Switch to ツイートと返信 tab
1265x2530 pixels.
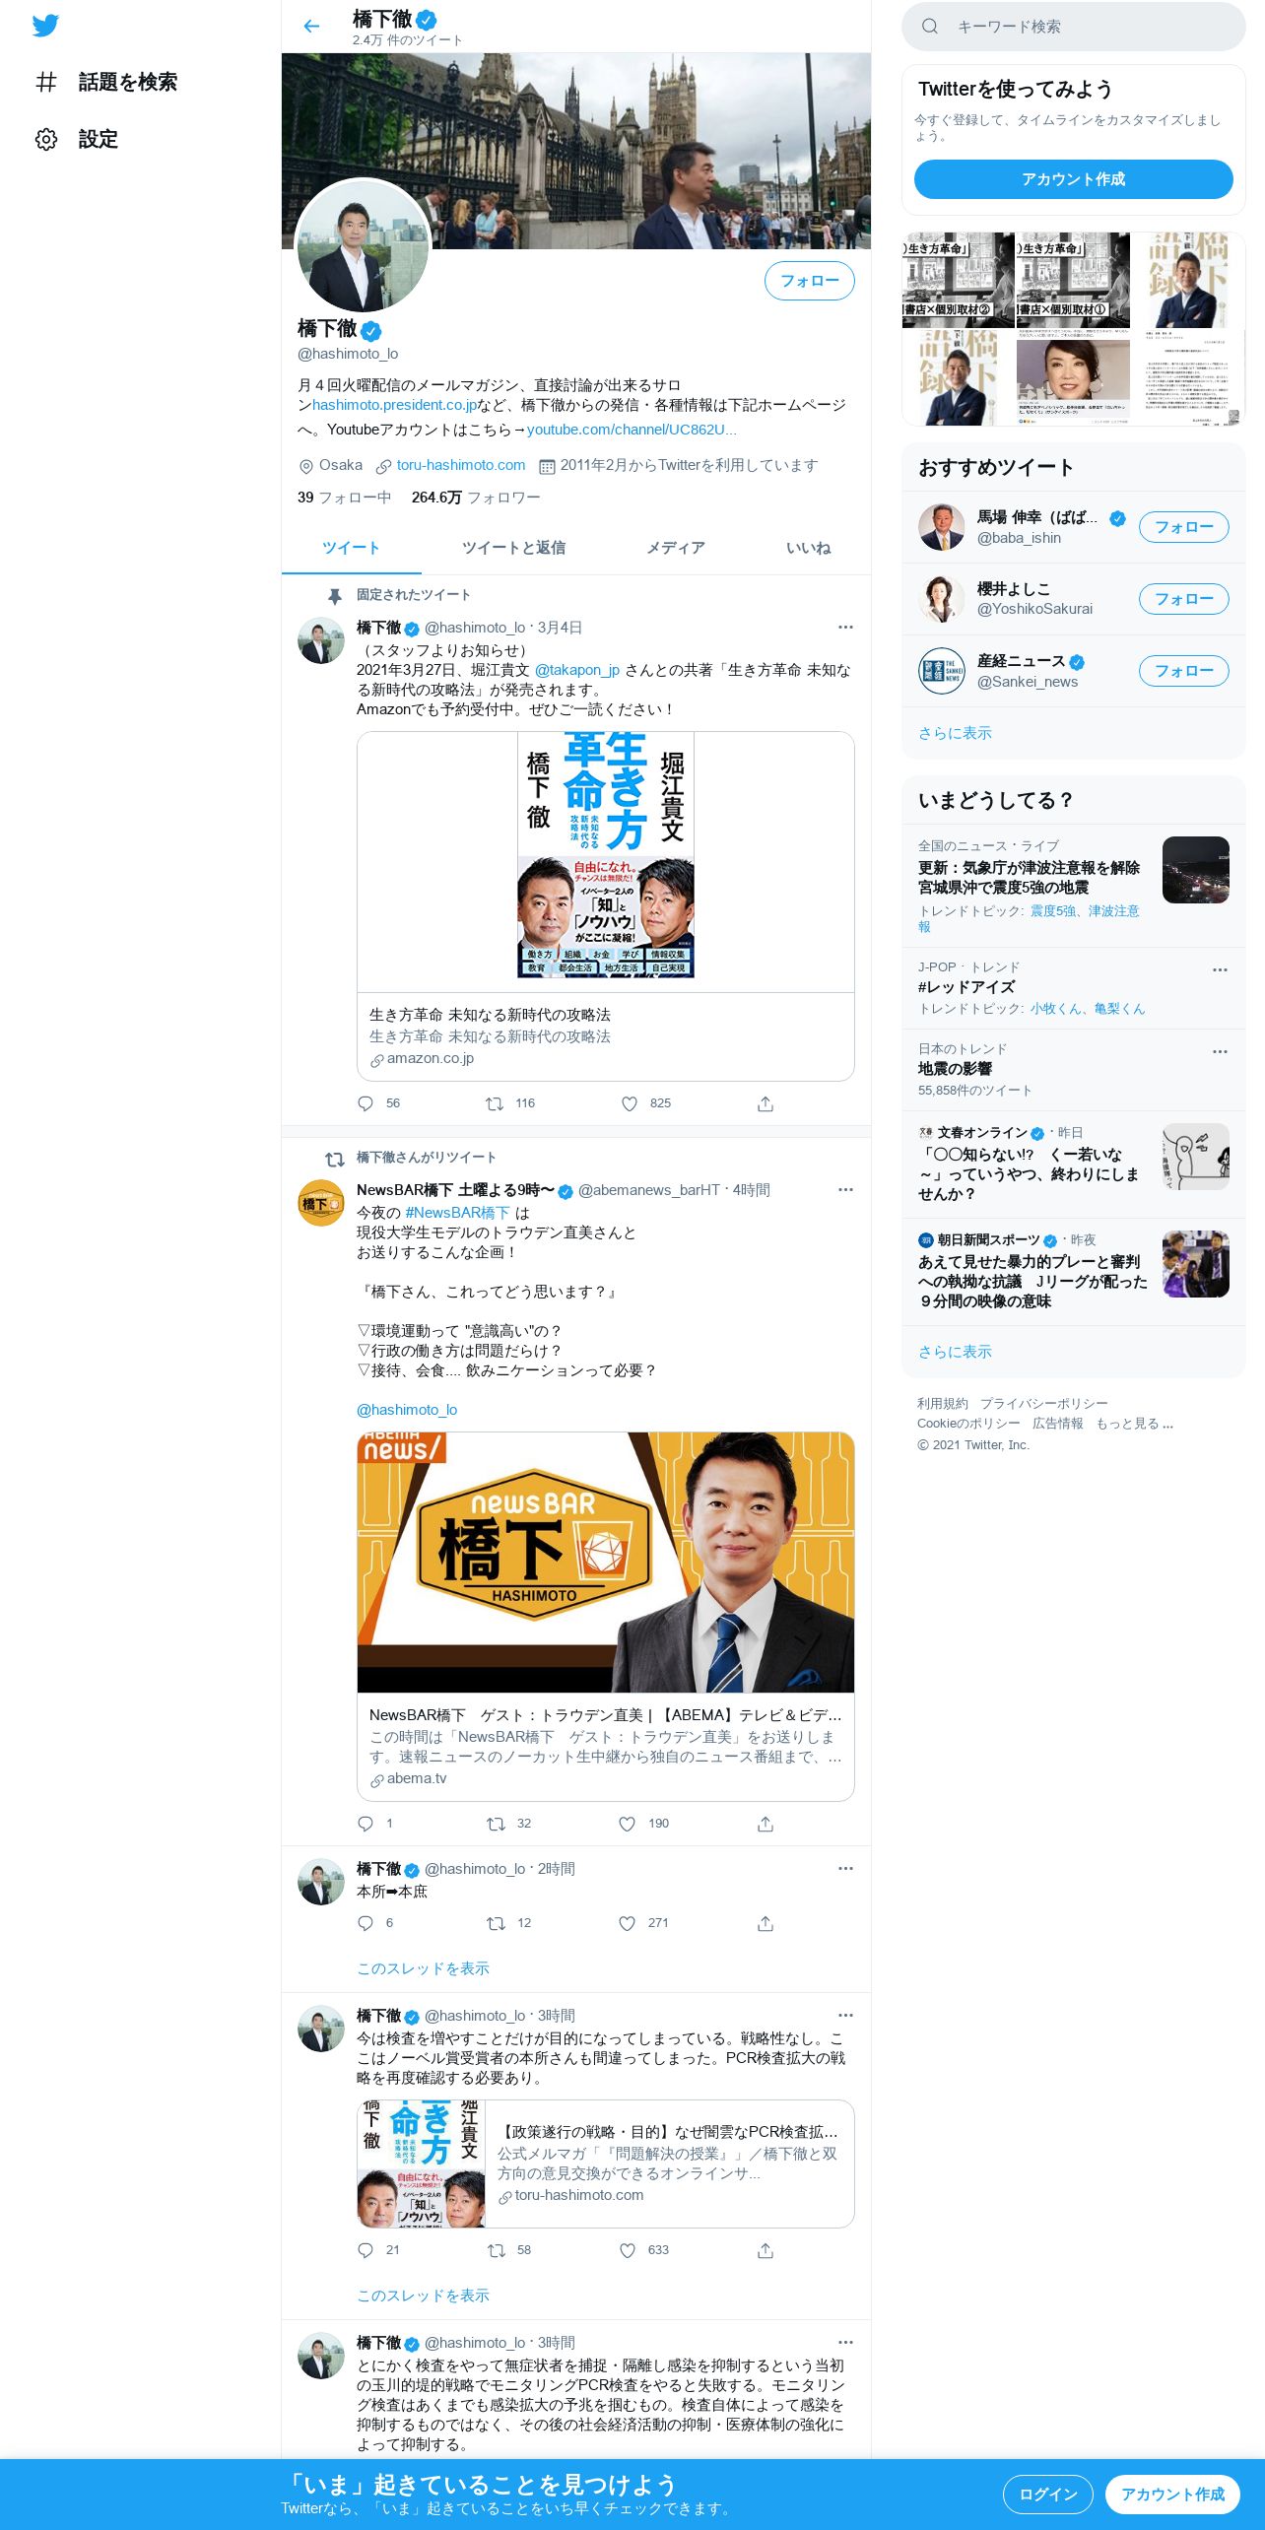pyautogui.click(x=513, y=548)
